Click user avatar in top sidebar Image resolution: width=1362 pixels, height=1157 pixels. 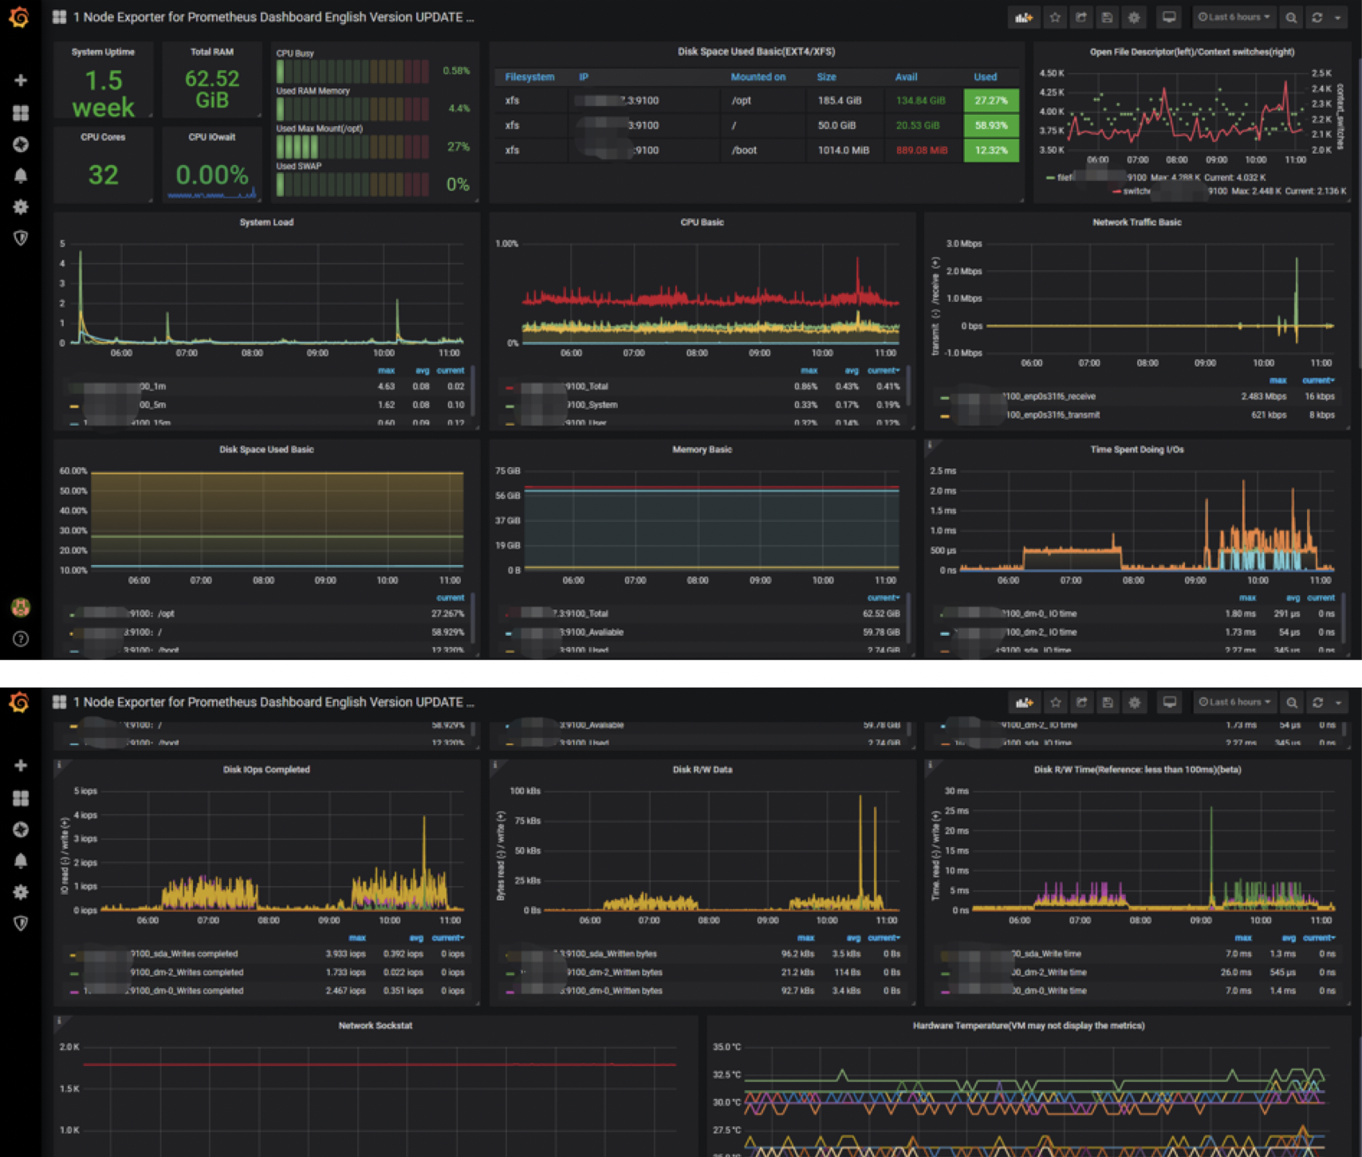pyautogui.click(x=21, y=607)
